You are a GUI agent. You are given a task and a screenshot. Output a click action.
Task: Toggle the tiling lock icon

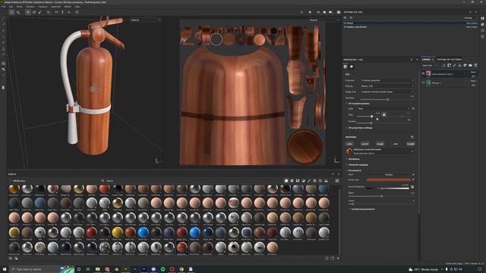[383, 115]
